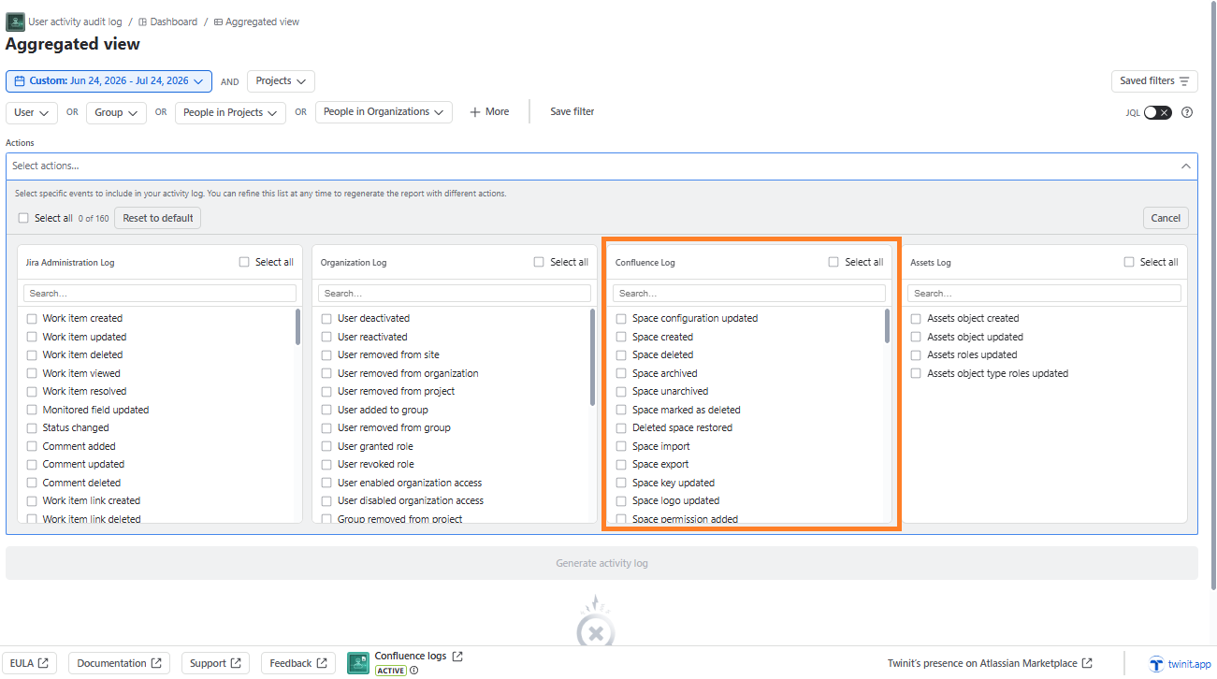
Task: Click the Organization Log scrollbar
Action: [593, 357]
